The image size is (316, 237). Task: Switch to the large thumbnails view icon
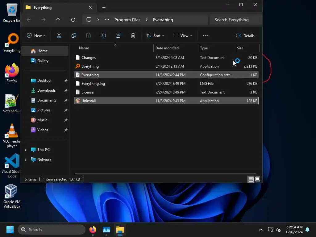tap(258, 179)
